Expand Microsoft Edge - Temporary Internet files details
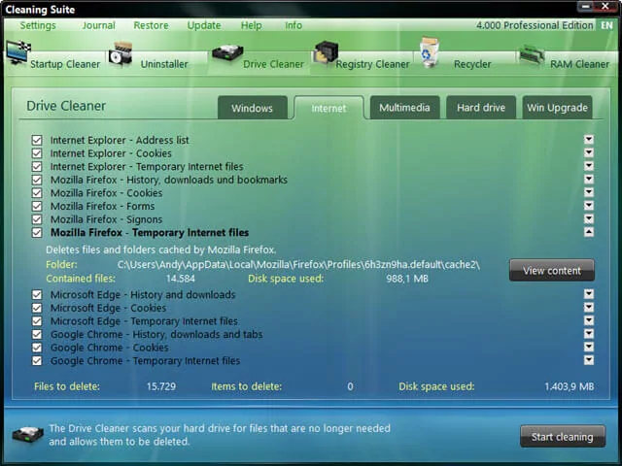The image size is (622, 466). coord(589,320)
